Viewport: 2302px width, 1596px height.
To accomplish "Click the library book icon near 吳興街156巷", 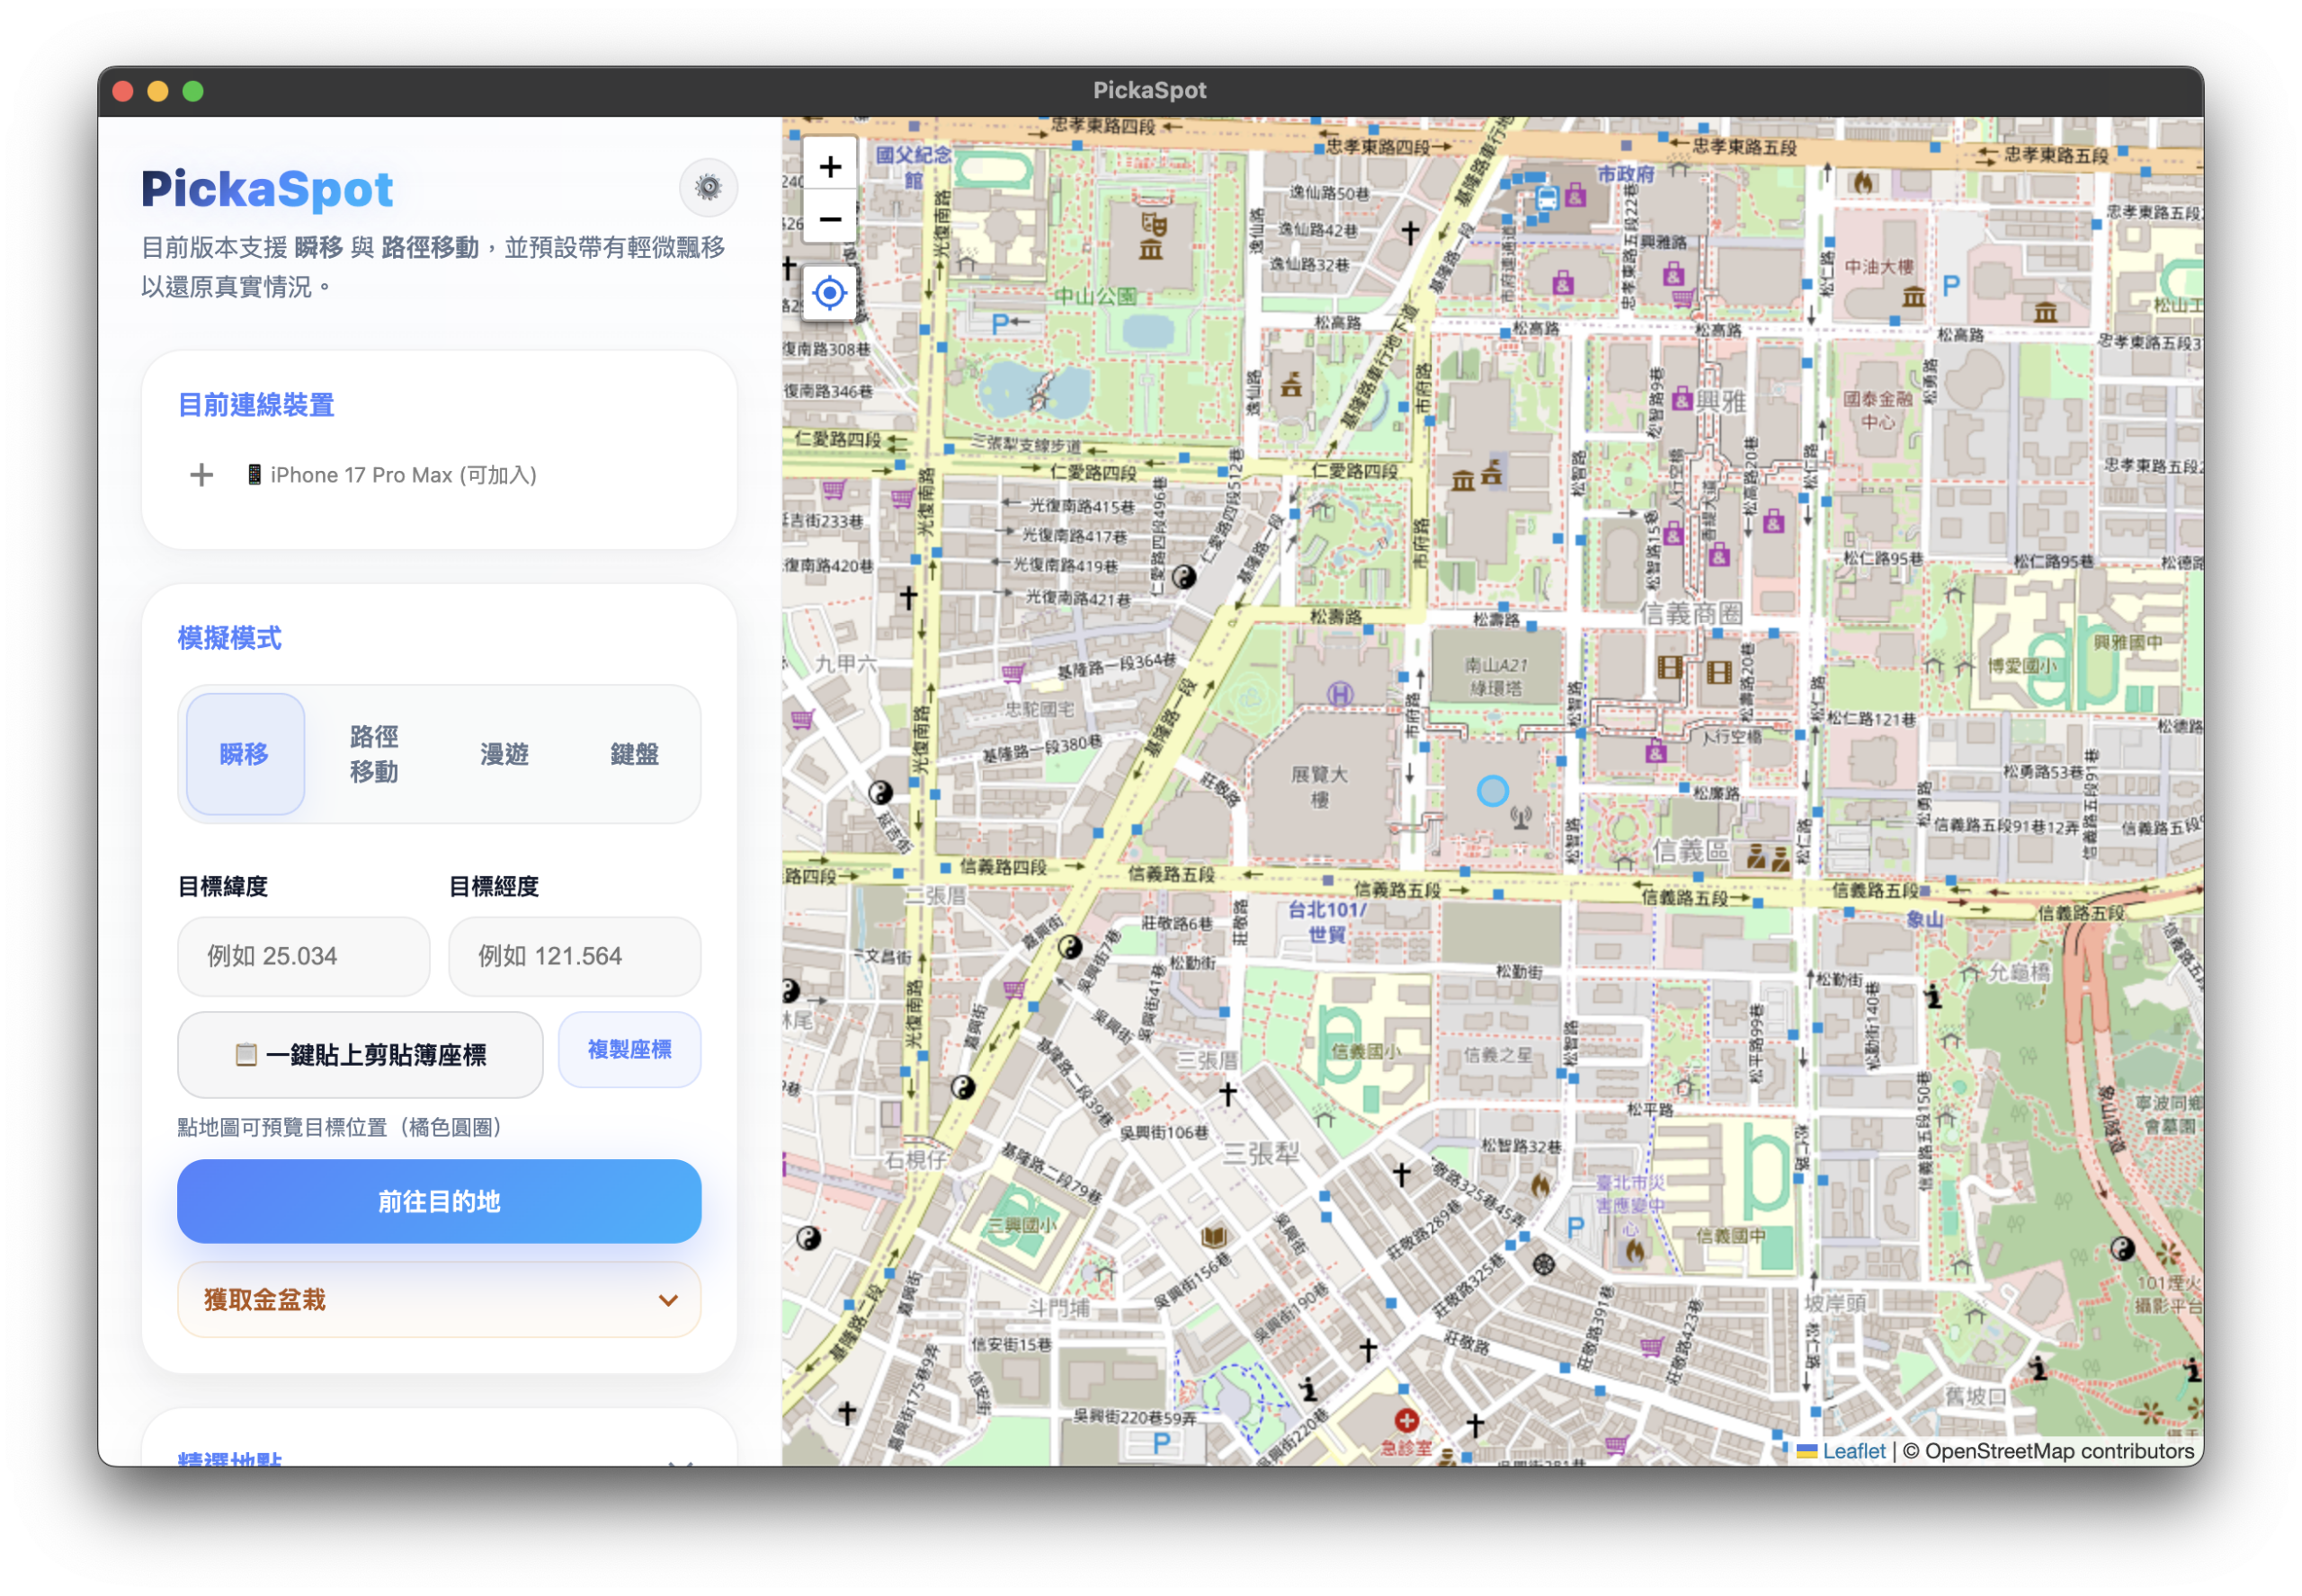I will tap(1214, 1237).
